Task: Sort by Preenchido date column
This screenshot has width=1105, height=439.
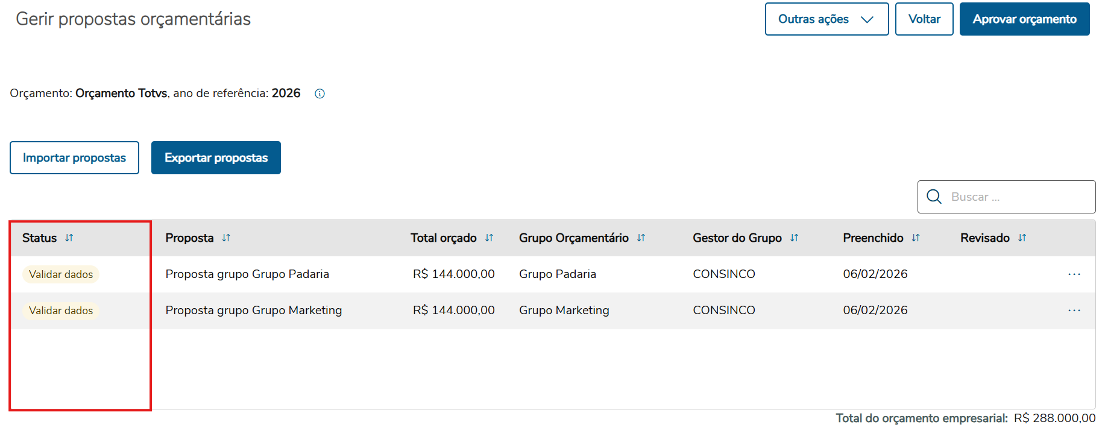Action: tap(916, 238)
